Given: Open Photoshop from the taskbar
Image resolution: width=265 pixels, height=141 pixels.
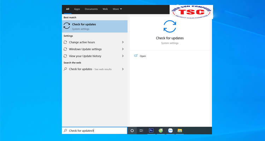Looking at the screenshot, I should click(151, 130).
